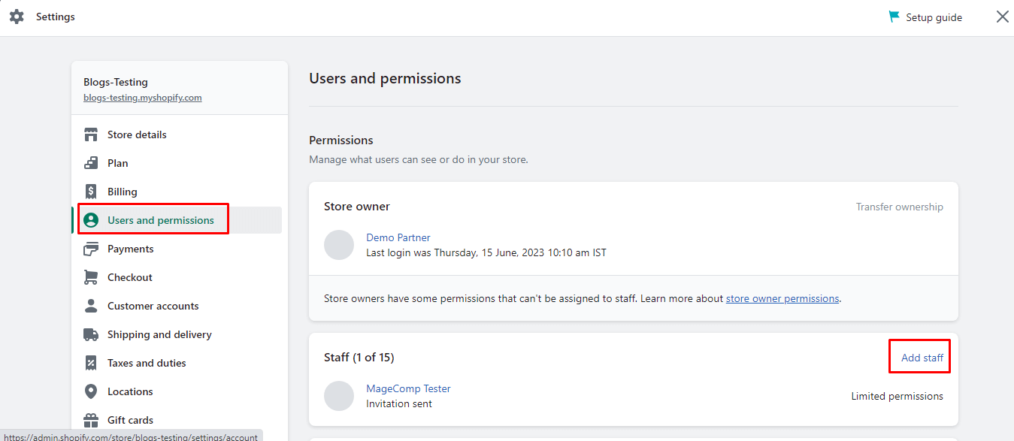The width and height of the screenshot is (1014, 441).
Task: Visit blogs-testing.myshopify.com link
Action: click(x=142, y=97)
